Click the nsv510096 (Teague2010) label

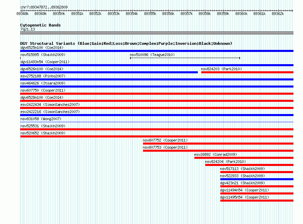click(152, 55)
